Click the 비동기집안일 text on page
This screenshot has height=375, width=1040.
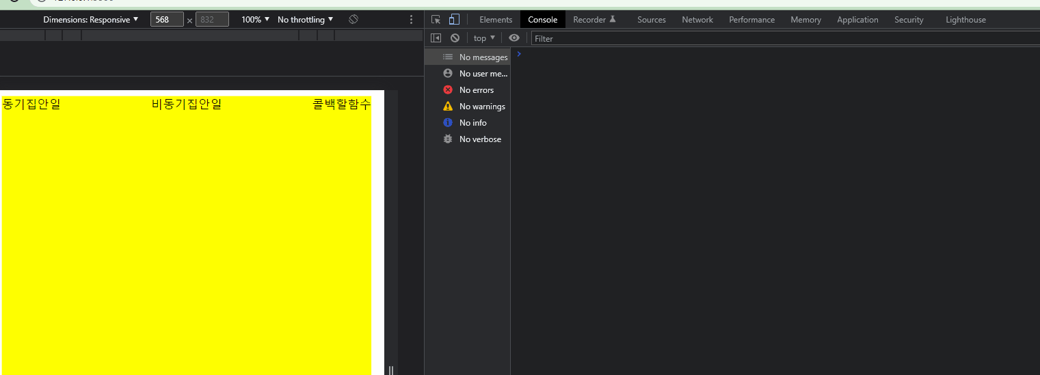pos(187,104)
